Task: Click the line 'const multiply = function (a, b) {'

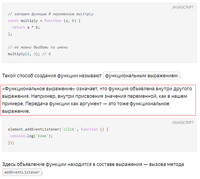Action: [44, 21]
